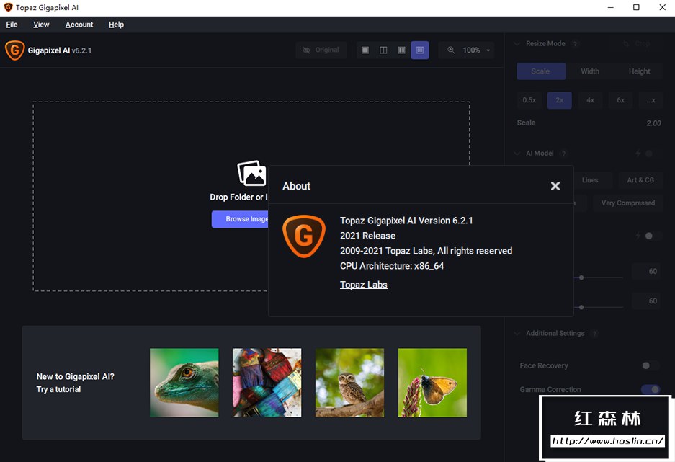Collapse the Additional Settings section
This screenshot has width=675, height=462.
pos(517,333)
